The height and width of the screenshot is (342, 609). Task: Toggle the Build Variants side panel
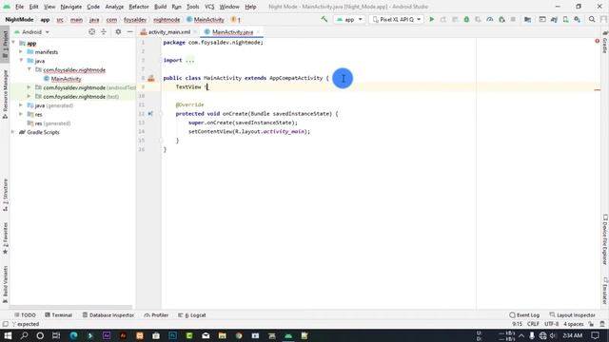[x=5, y=284]
